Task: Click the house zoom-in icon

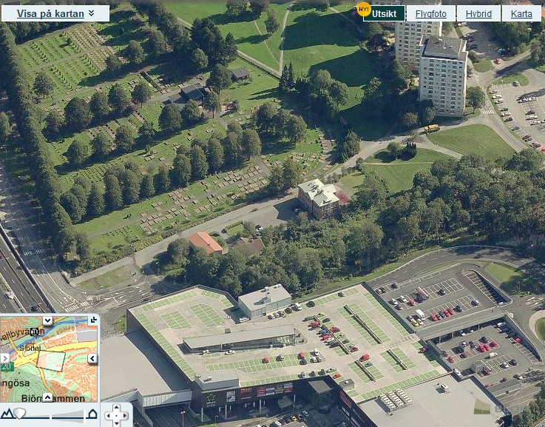Action: click(x=92, y=414)
